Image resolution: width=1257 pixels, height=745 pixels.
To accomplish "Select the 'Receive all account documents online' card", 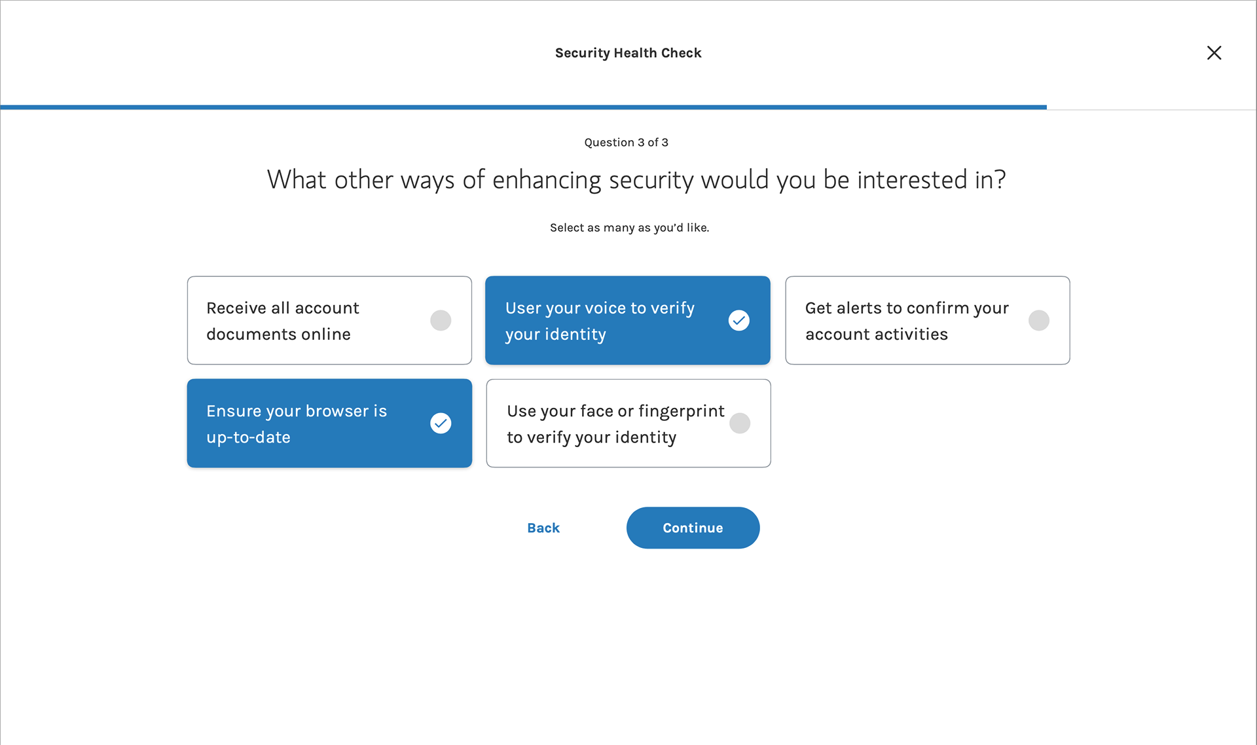I will pos(329,320).
